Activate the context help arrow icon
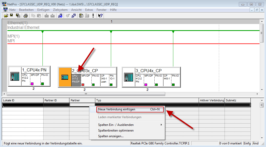The image size is (266, 147). 100,16
